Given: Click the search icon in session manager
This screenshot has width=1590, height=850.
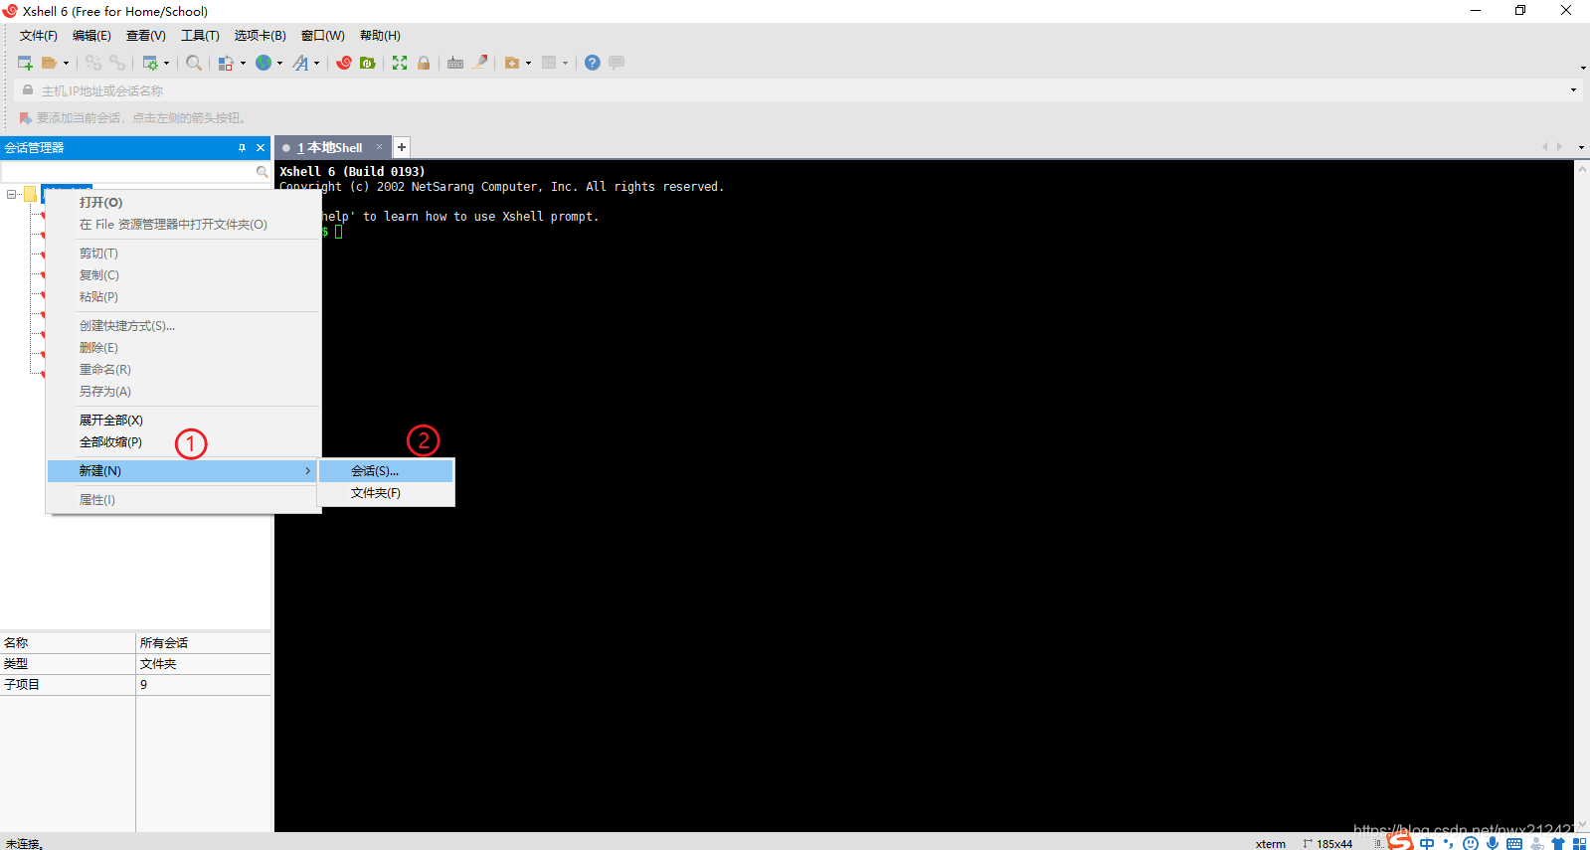Looking at the screenshot, I should (262, 172).
